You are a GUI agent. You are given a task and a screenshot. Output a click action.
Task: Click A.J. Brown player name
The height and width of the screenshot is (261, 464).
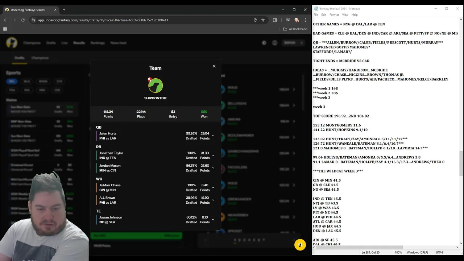tap(107, 198)
